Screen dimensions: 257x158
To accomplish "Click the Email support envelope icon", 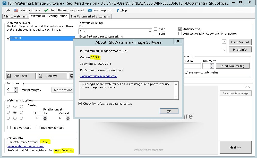I will (x=90, y=10).
